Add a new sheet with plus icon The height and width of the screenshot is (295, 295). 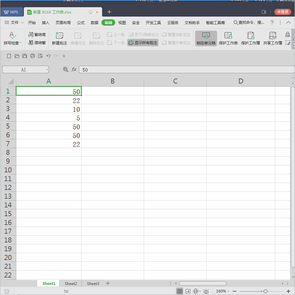point(108,283)
